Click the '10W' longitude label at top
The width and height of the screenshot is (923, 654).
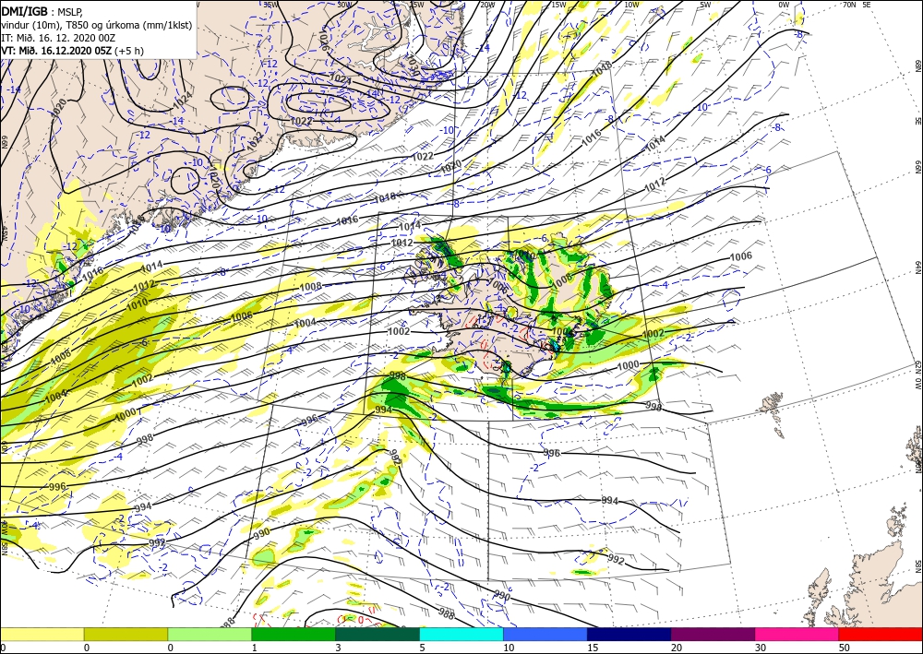(x=631, y=5)
